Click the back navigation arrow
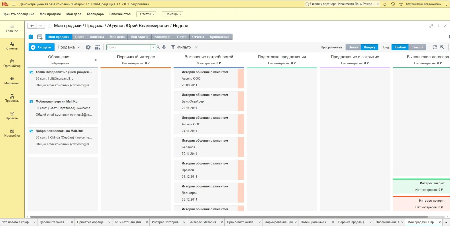This screenshot has width=450, height=229. [x=32, y=26]
